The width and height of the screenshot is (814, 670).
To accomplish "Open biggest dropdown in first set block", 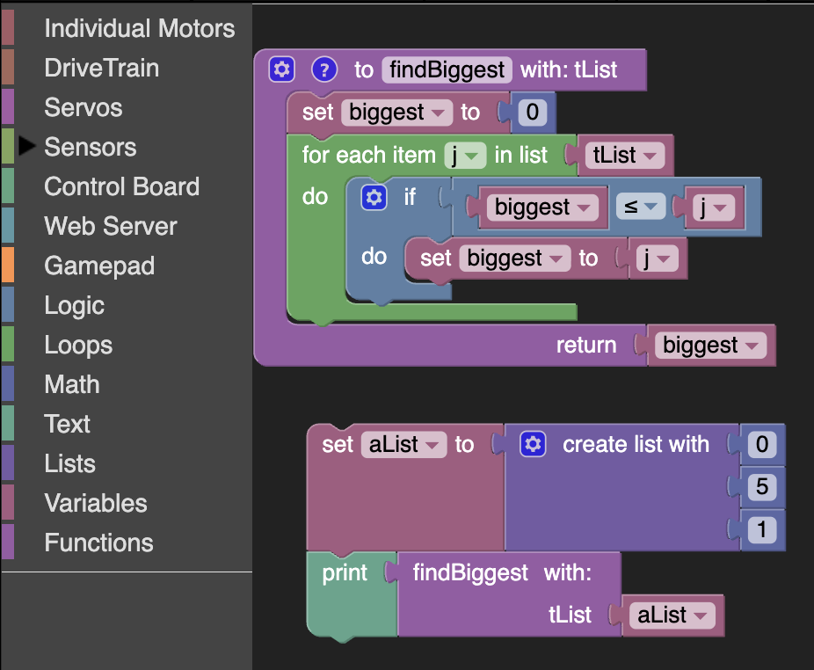I will tap(397, 113).
